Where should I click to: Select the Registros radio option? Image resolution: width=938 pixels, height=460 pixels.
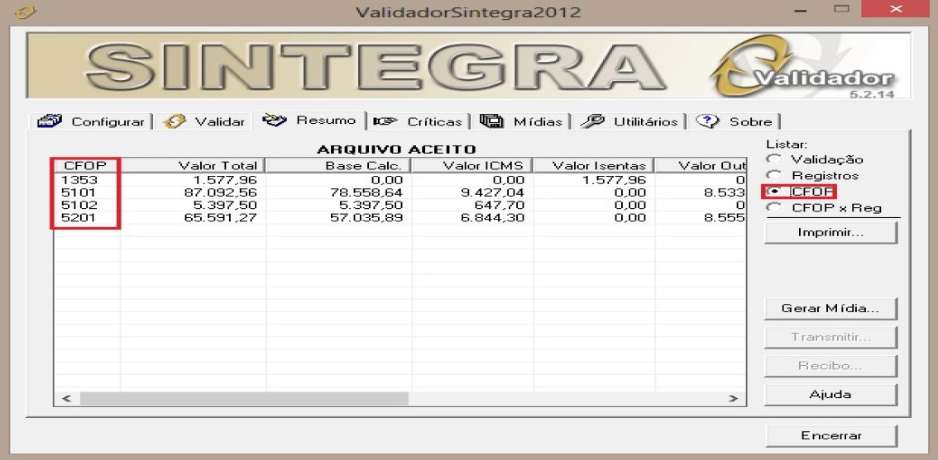(773, 175)
